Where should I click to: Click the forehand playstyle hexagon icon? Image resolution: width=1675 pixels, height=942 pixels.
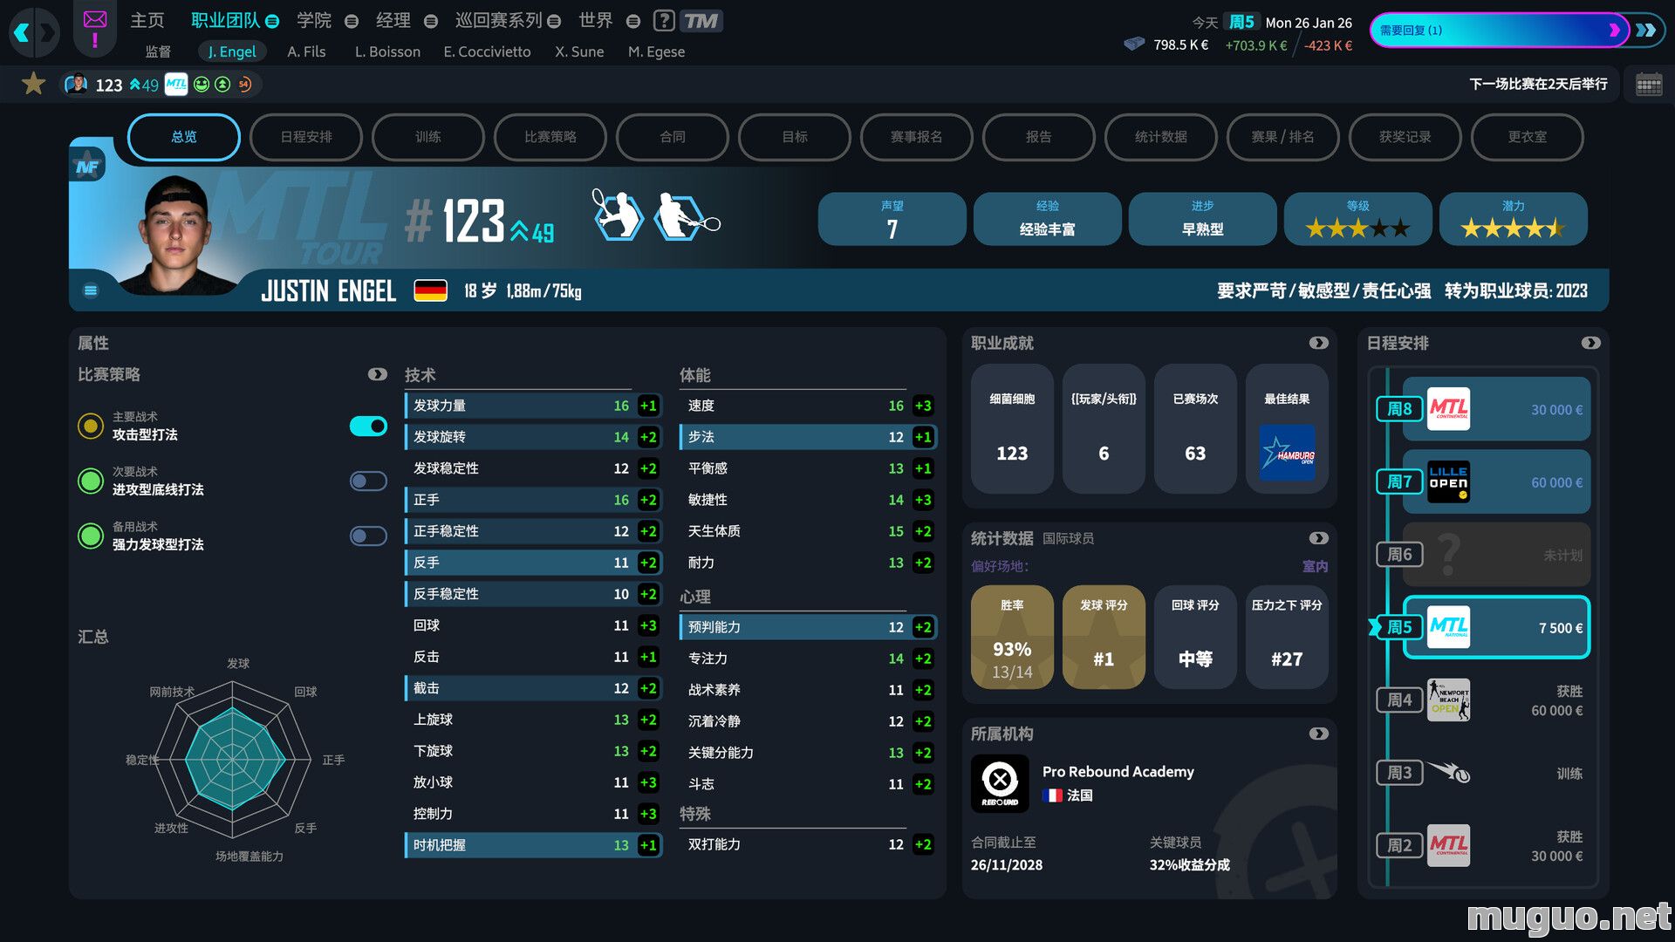(618, 216)
